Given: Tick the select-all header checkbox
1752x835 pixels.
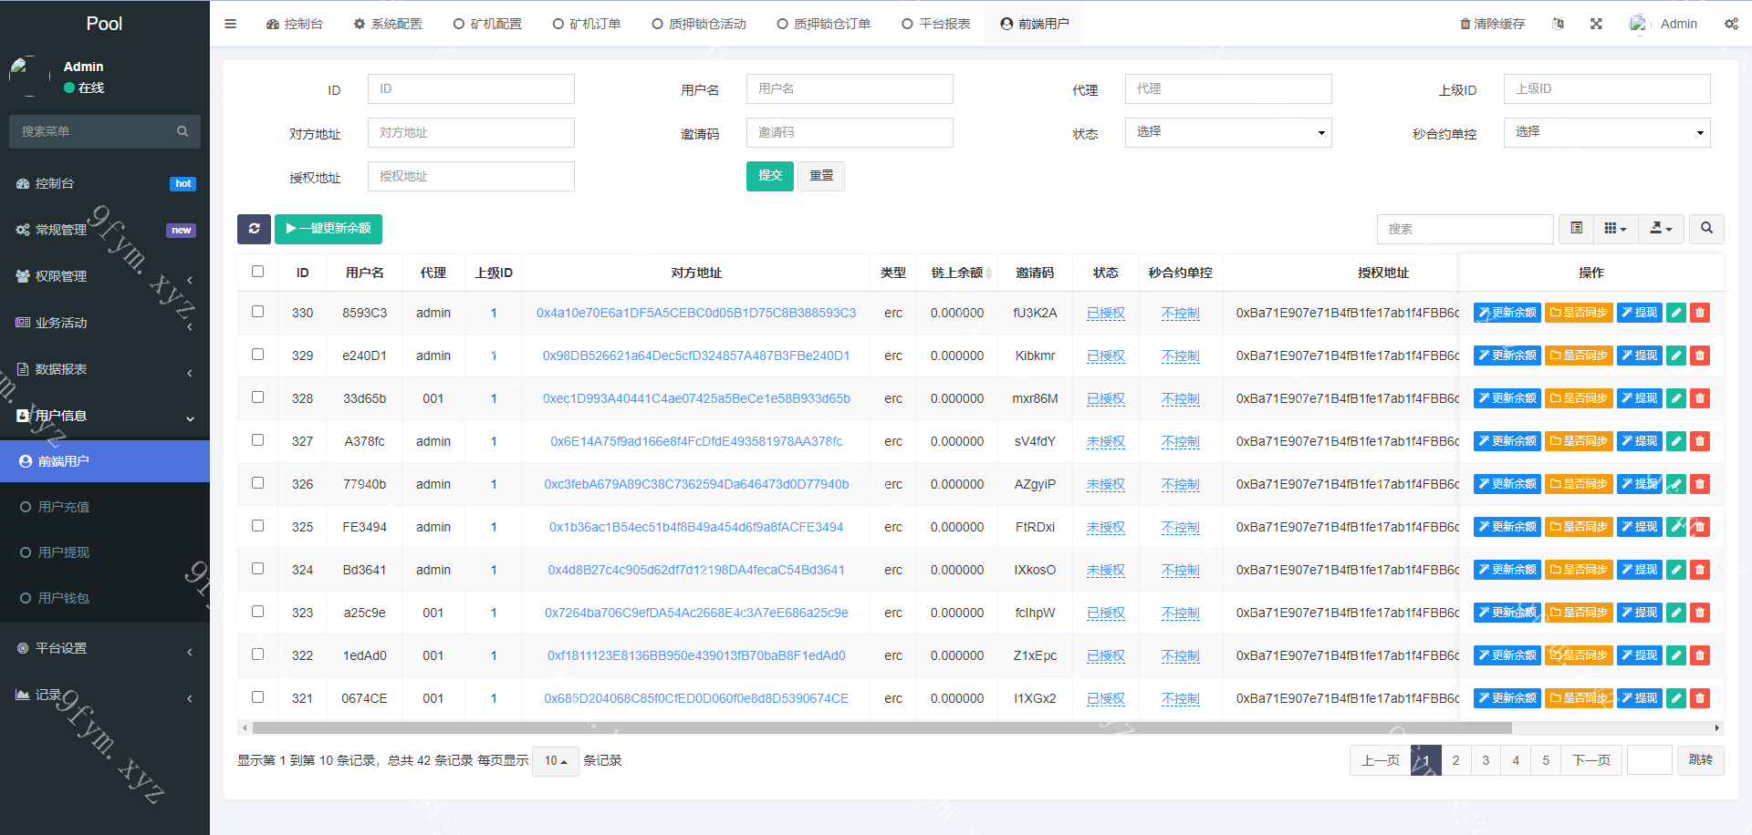Looking at the screenshot, I should coord(258,272).
